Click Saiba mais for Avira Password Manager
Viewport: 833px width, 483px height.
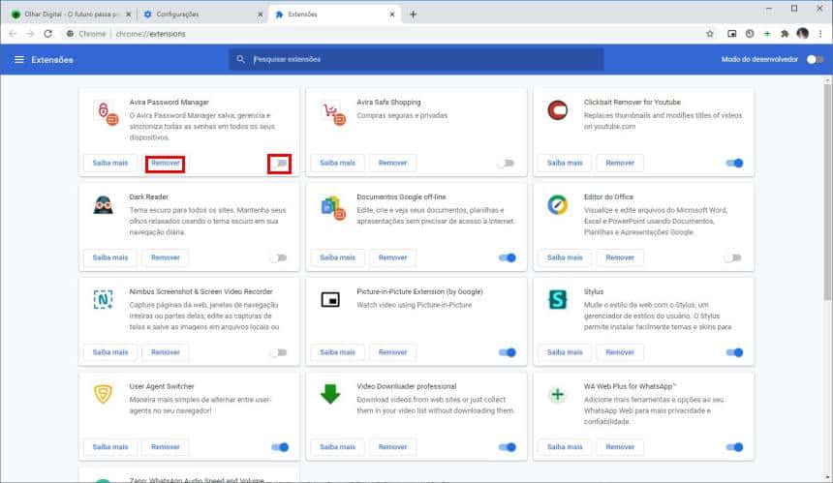tap(110, 163)
